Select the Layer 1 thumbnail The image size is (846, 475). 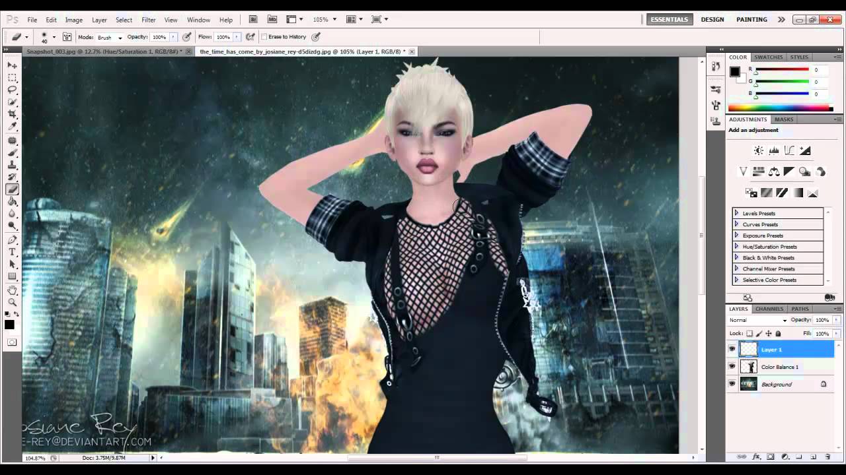coord(749,349)
